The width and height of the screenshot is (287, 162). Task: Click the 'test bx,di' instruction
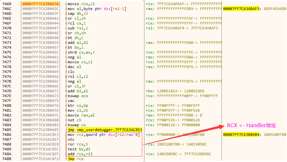pyautogui.click(x=79, y=149)
